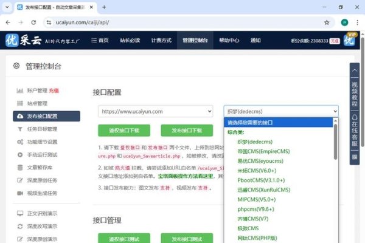Choose phpcms(V9.6+) option
The height and width of the screenshot is (243, 365).
click(255, 209)
